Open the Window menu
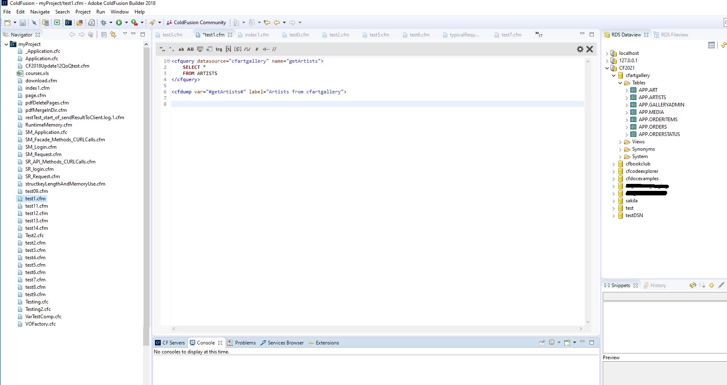 119,12
